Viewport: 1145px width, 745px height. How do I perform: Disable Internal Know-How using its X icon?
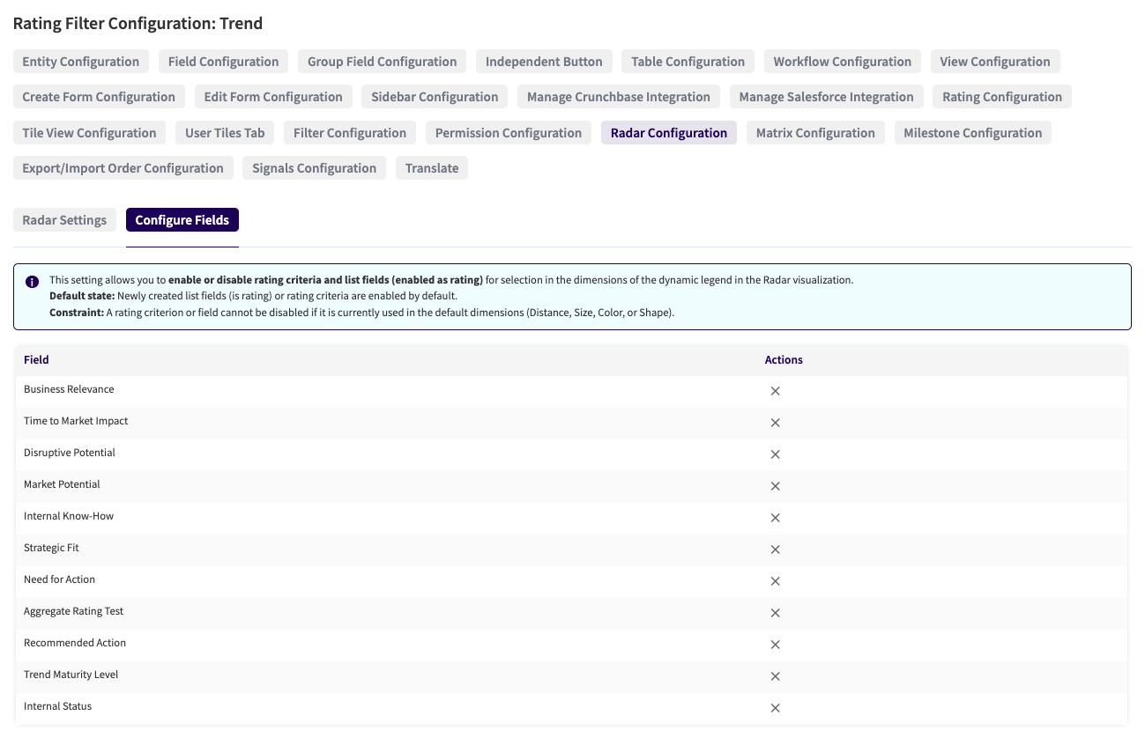tap(775, 518)
